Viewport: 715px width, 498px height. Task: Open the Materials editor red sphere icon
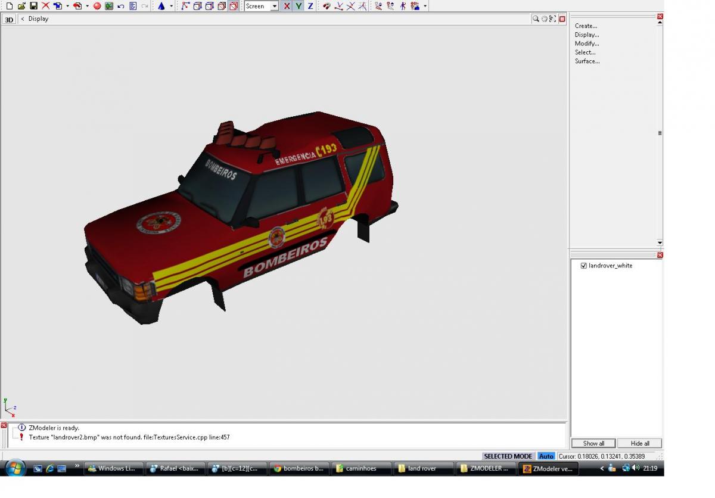click(x=97, y=6)
